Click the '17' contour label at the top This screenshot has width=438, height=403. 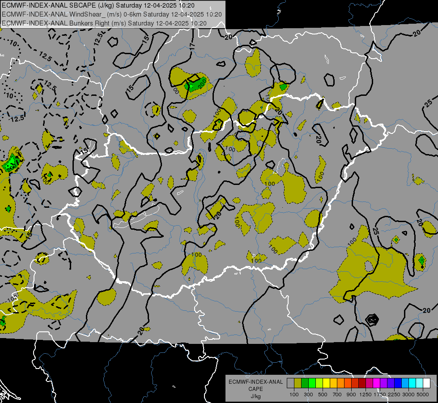192,46
